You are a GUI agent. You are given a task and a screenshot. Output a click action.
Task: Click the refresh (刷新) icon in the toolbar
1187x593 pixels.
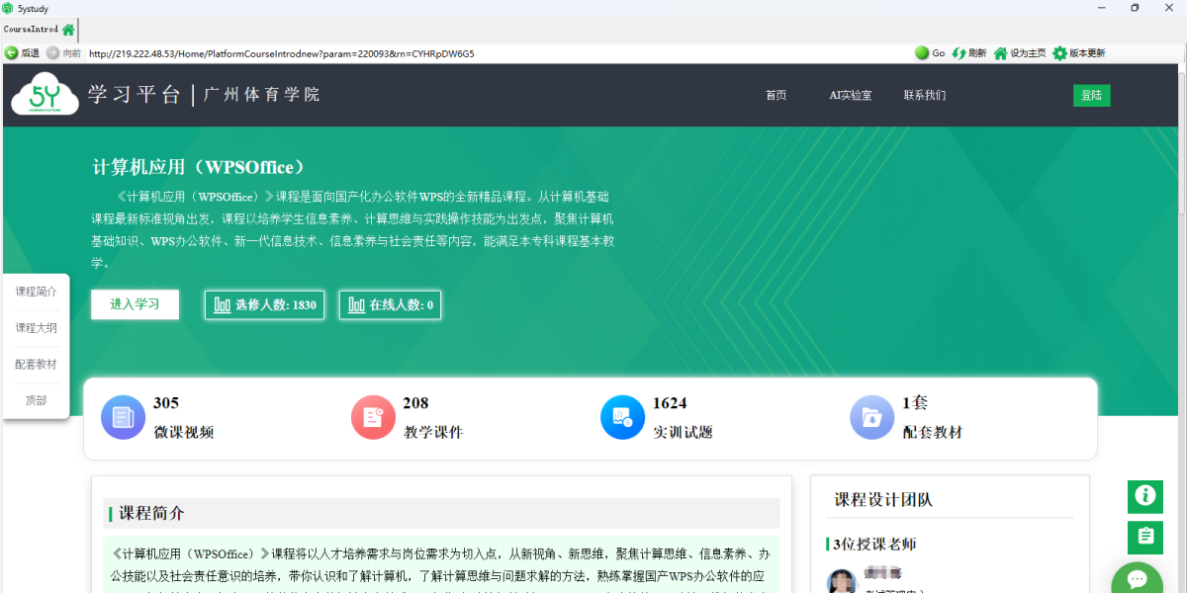tap(960, 53)
